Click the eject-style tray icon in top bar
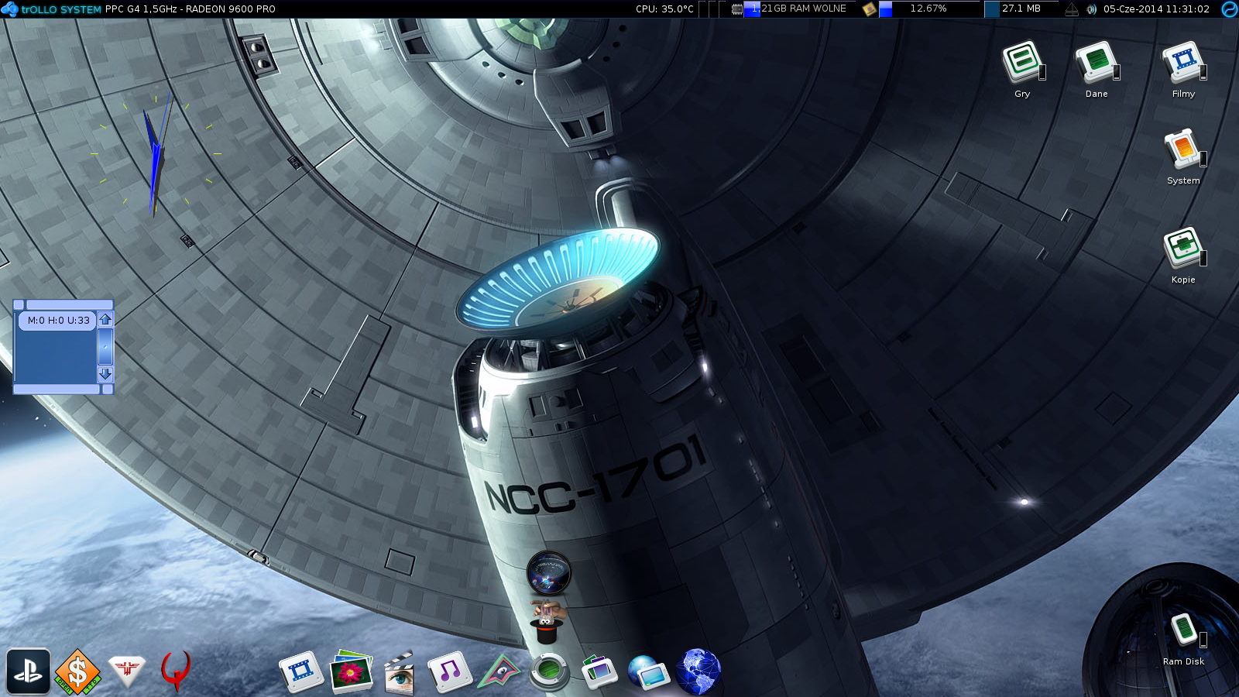The height and width of the screenshot is (697, 1239). click(1072, 9)
